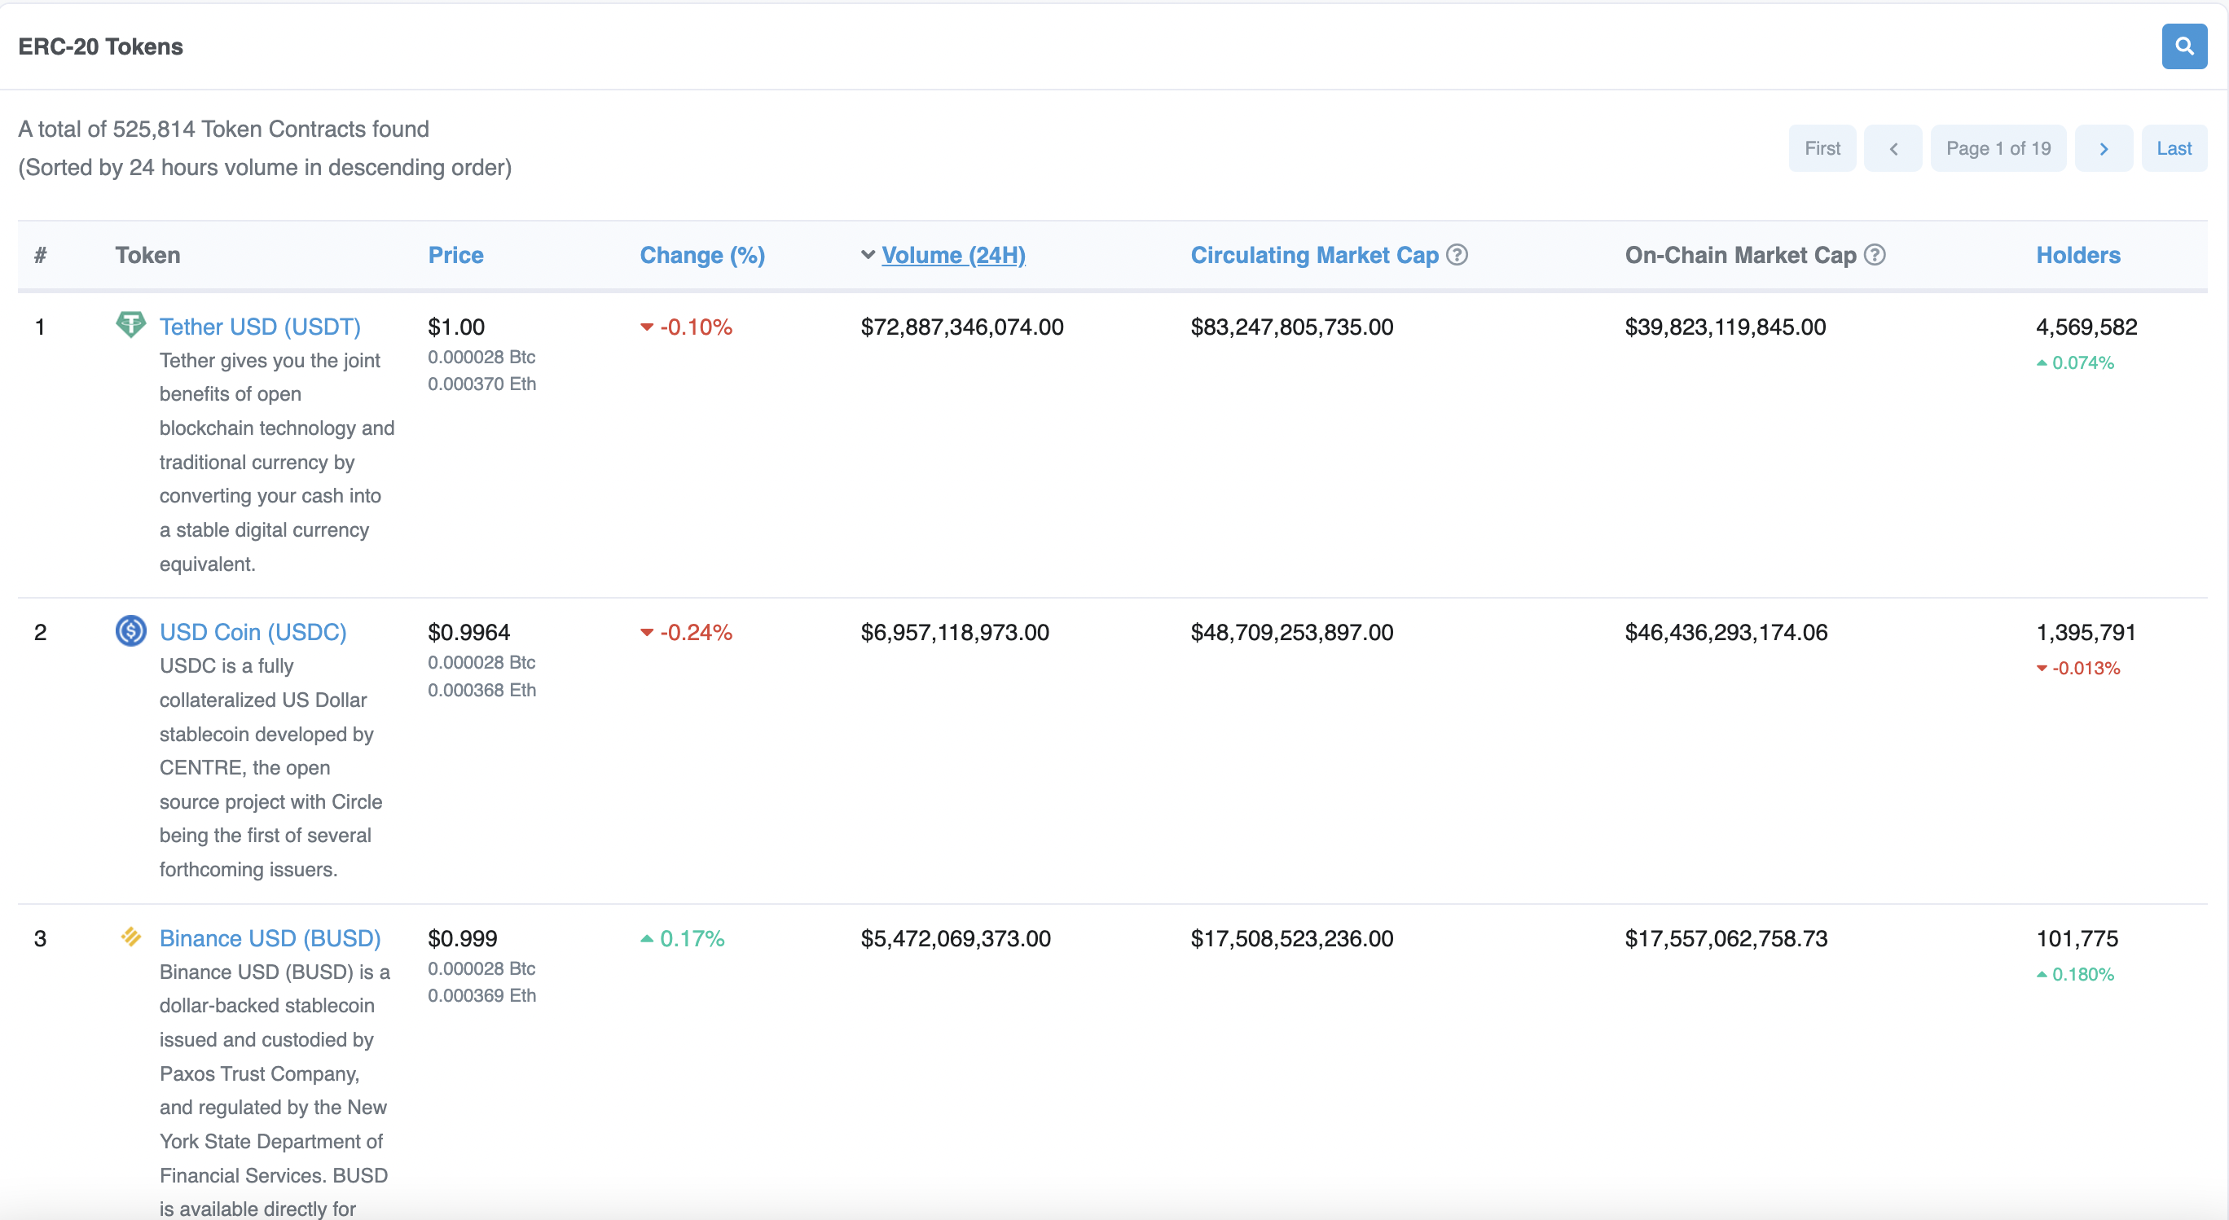This screenshot has height=1220, width=2229.
Task: Go to previous page chevron
Action: pos(1893,148)
